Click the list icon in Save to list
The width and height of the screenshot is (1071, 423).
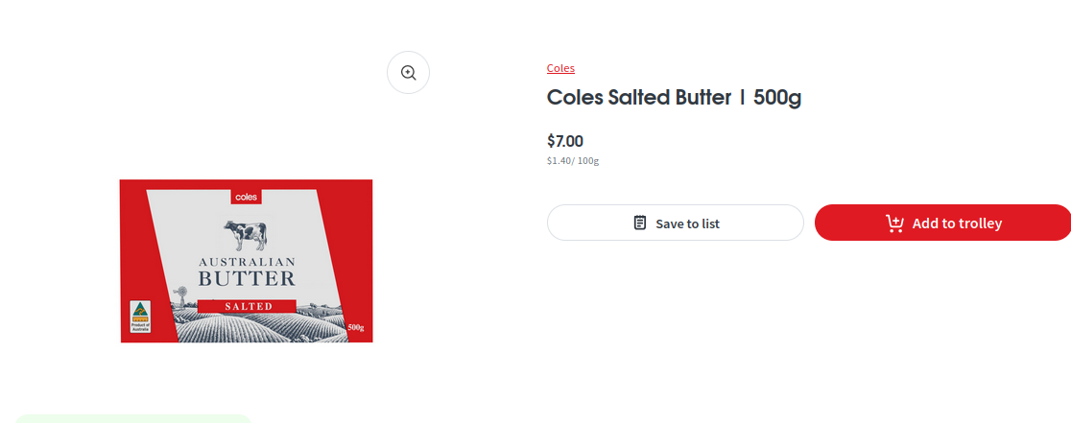coord(640,223)
